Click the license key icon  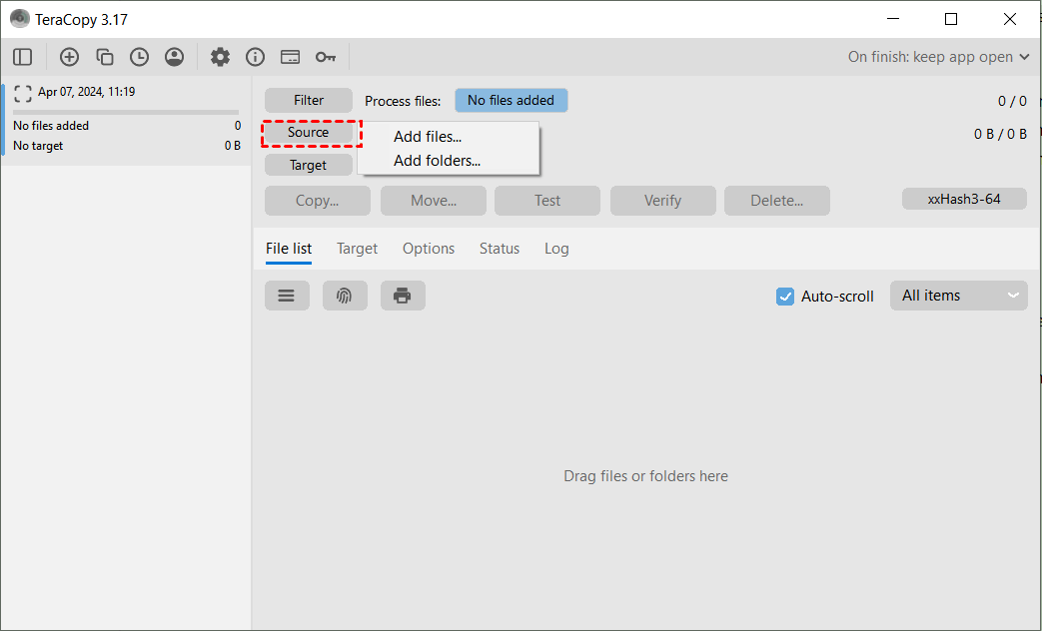(326, 57)
